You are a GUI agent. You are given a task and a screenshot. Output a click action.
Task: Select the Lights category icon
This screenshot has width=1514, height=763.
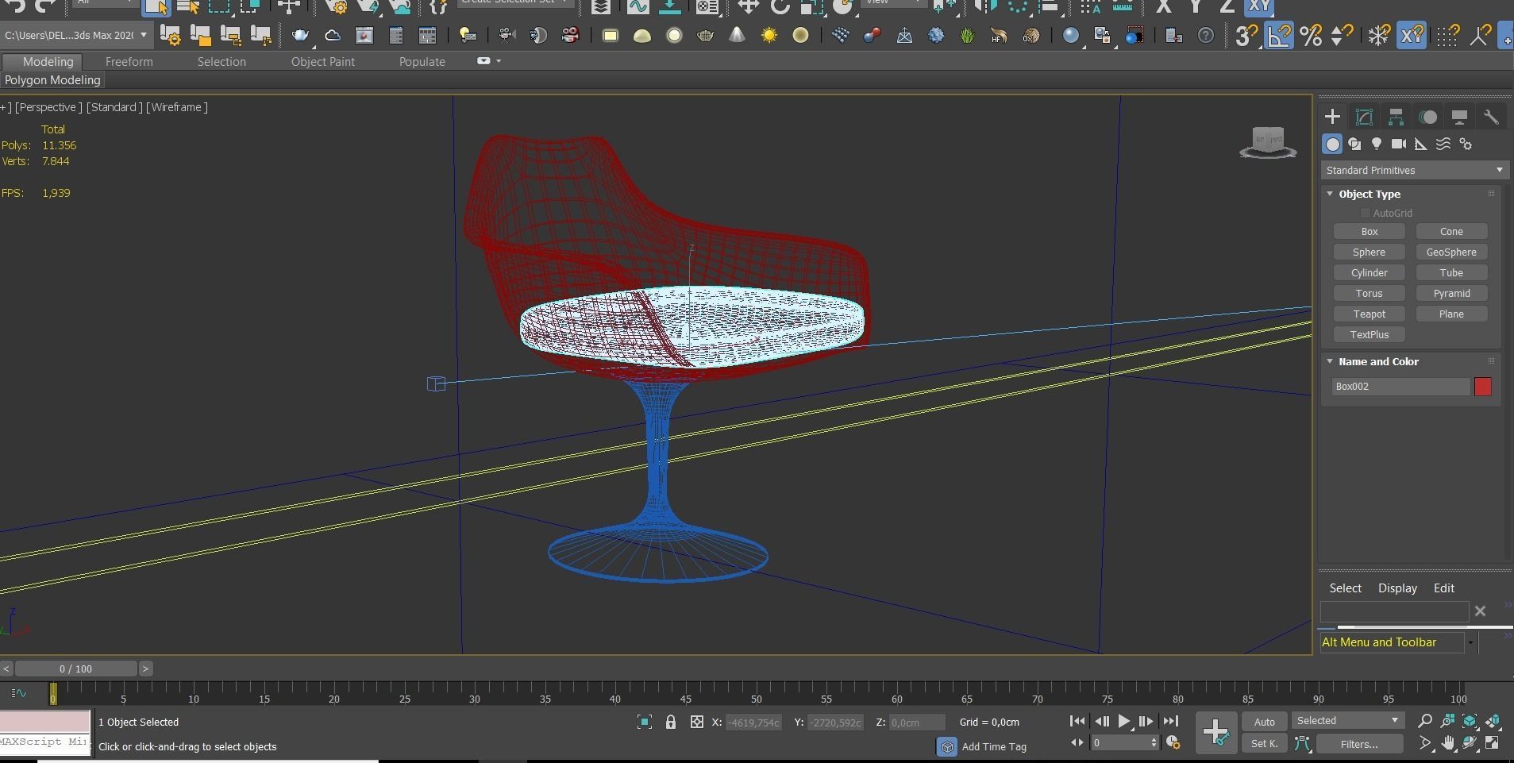pos(1377,144)
